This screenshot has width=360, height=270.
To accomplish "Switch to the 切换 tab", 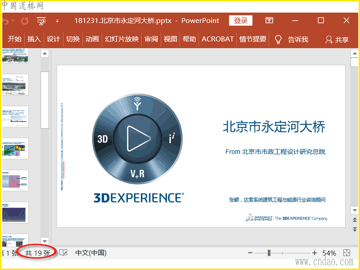I will [73, 39].
